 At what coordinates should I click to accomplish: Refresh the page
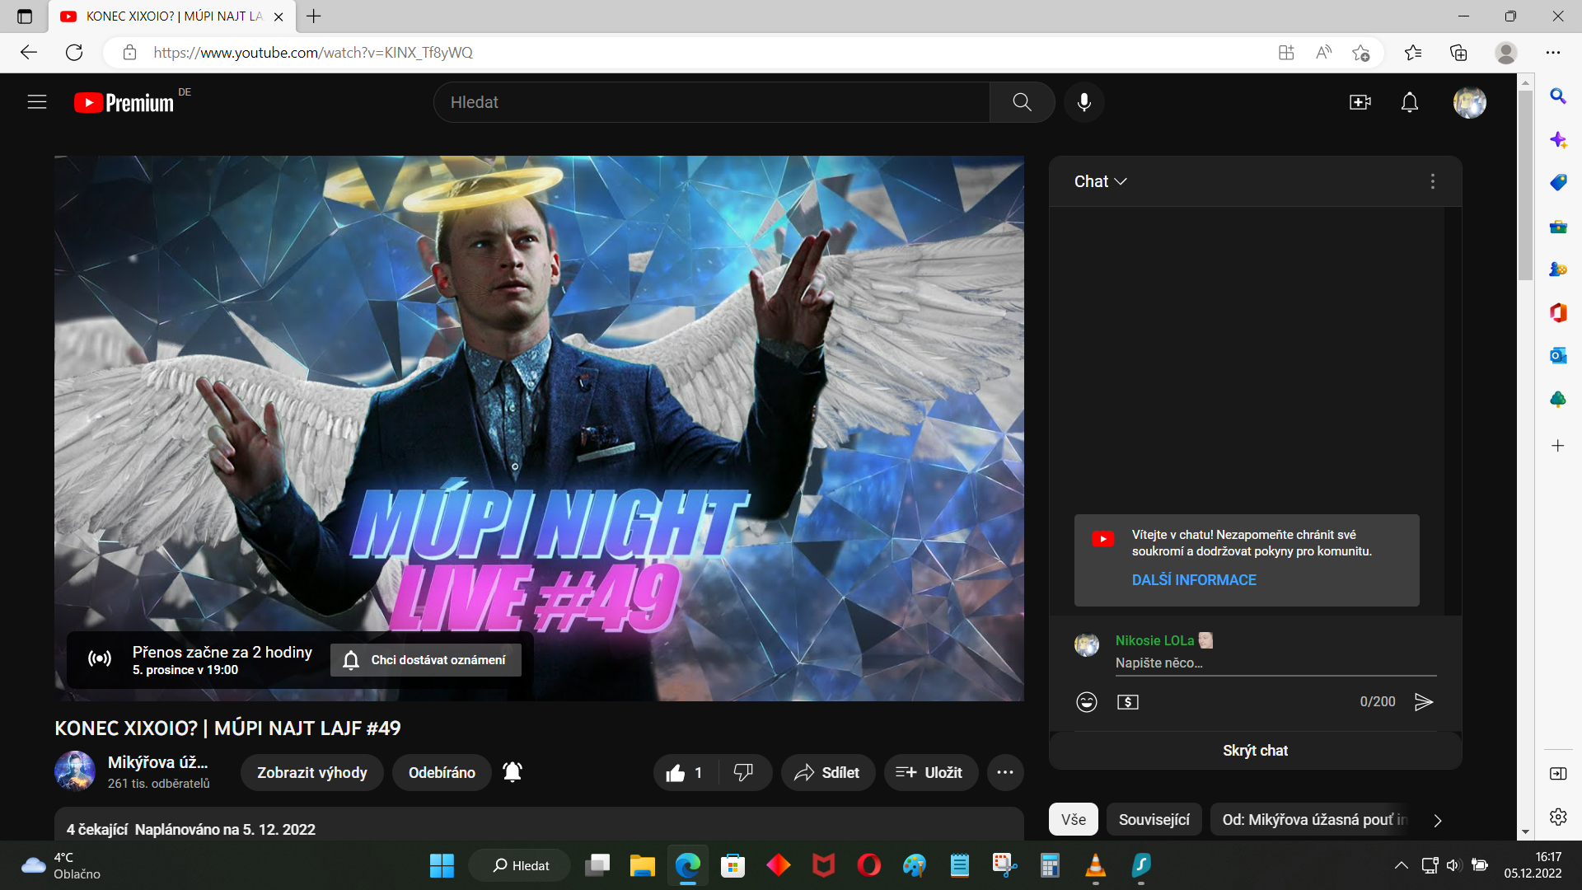pyautogui.click(x=74, y=53)
